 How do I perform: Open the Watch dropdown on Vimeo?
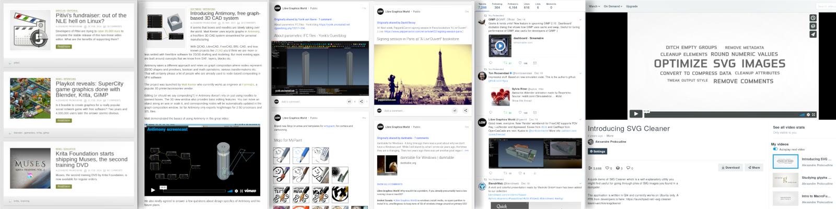(594, 6)
